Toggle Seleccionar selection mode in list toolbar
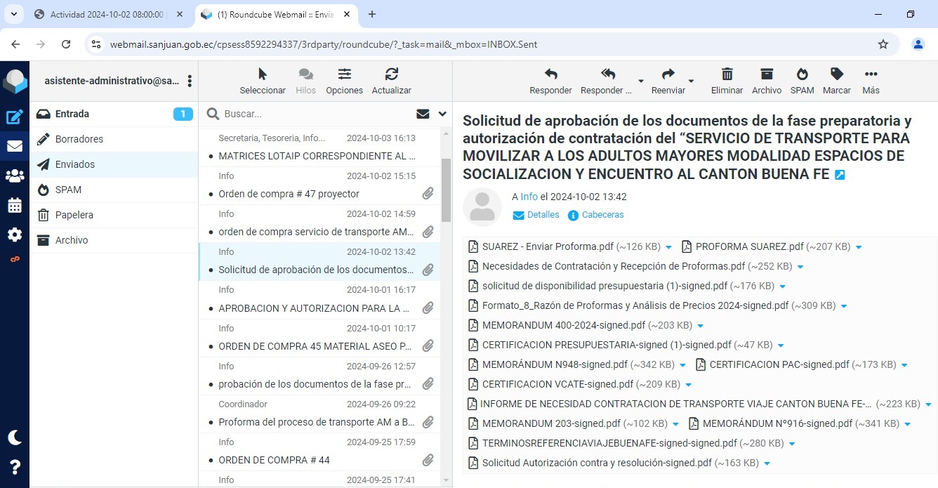Viewport: 938px width, 488px height. tap(263, 81)
